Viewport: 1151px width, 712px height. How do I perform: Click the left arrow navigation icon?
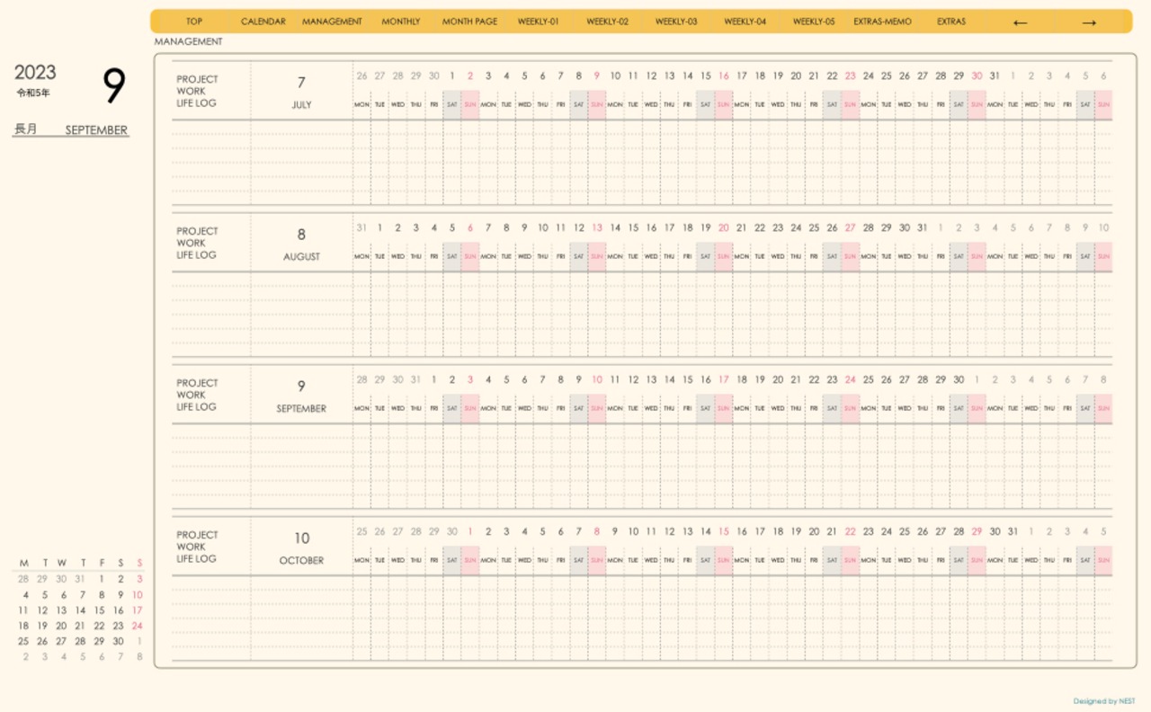(x=1020, y=22)
